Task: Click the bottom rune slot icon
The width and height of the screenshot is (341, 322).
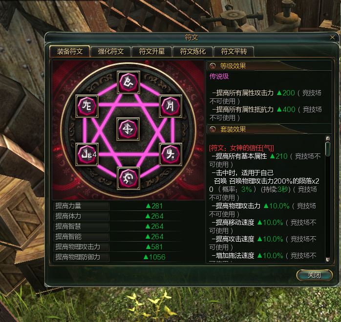Action: tap(128, 178)
